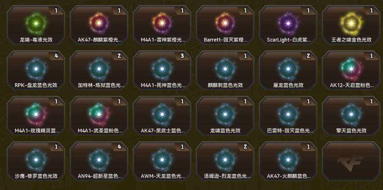
Task: Select the 巴雷特-毁灭蓝色 effect card
Action: 288,116
